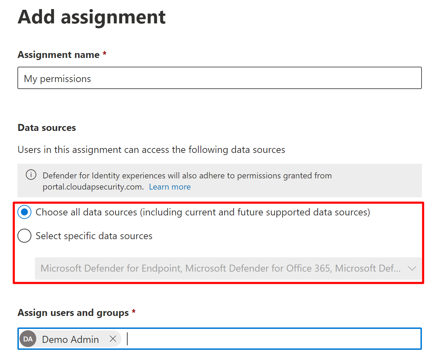Image resolution: width=432 pixels, height=361 pixels.
Task: Click the Assignment name input field
Action: pyautogui.click(x=219, y=78)
